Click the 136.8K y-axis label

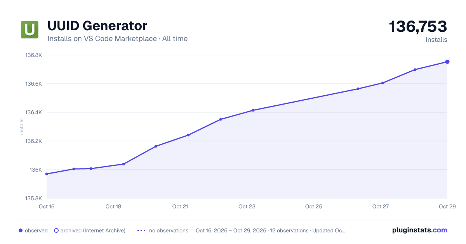coord(33,55)
